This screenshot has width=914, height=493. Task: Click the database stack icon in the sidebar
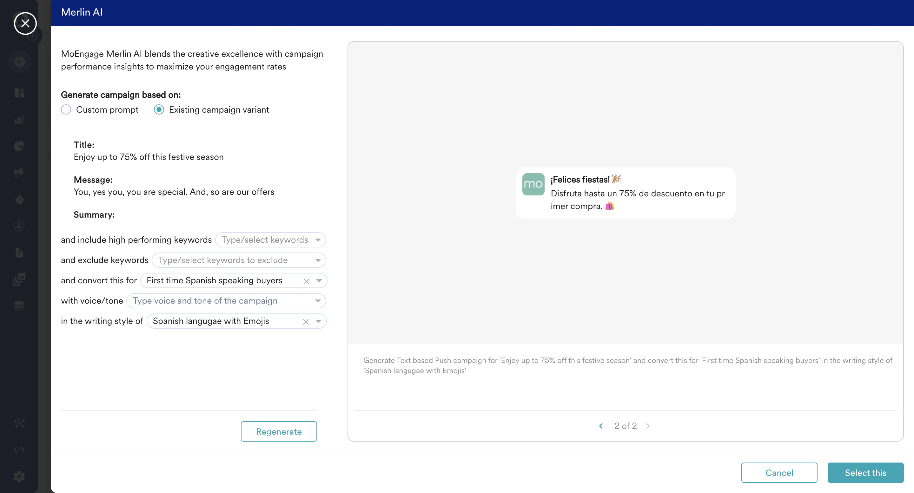(x=19, y=306)
